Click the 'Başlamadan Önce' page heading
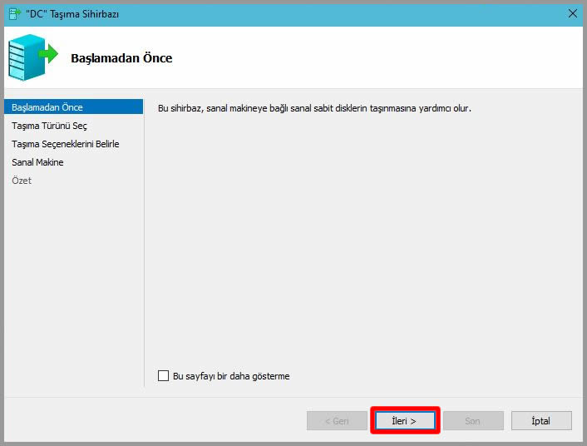 tap(121, 58)
